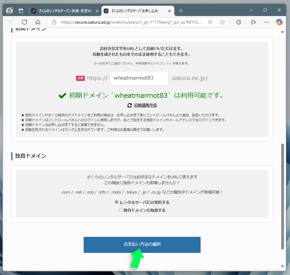Switch to the 高速・安定 Sakura rental server tab

[x=65, y=11]
